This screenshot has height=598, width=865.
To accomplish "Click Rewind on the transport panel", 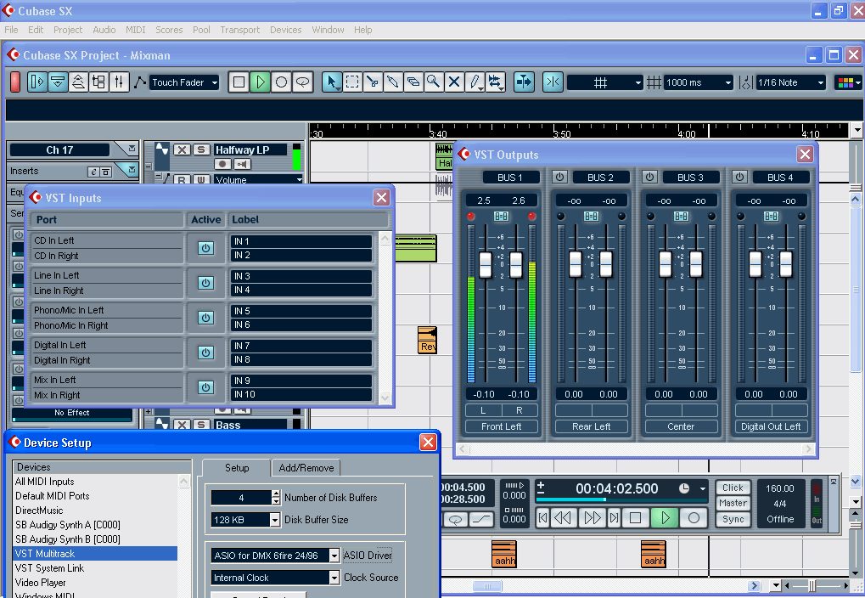I will (564, 517).
